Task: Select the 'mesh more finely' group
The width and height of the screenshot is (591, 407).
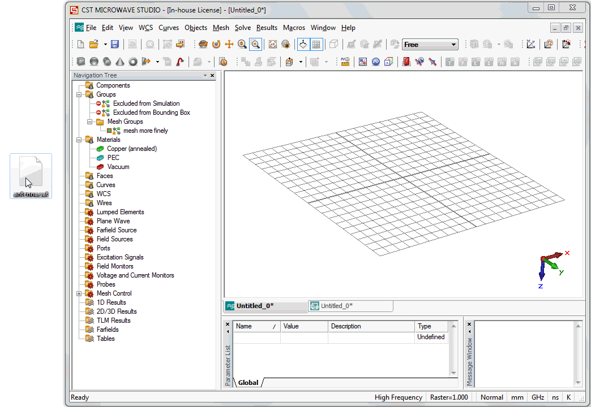Action: pyautogui.click(x=145, y=131)
